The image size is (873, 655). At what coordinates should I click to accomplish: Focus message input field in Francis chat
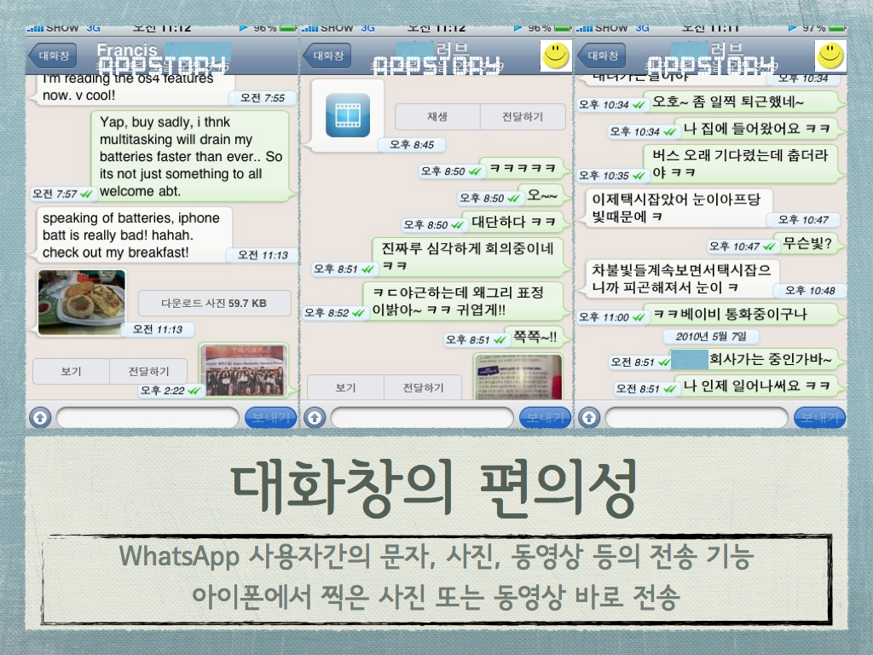147,417
